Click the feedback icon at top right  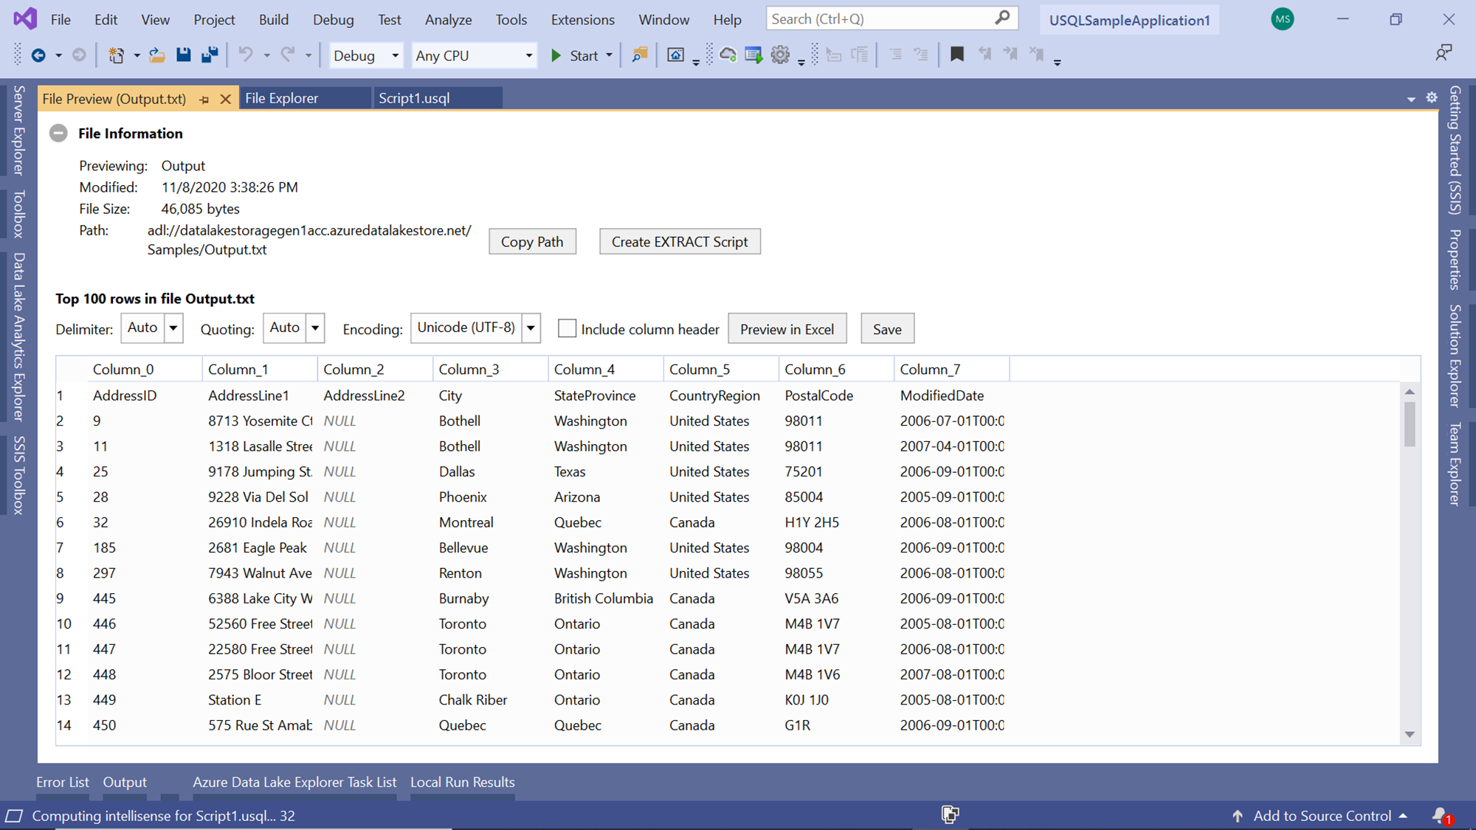tap(1443, 52)
